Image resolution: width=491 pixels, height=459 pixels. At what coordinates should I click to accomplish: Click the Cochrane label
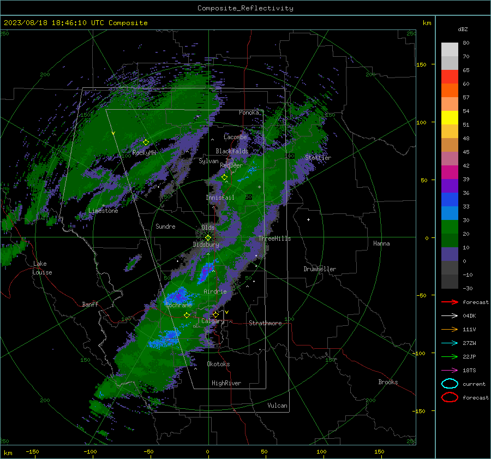[178, 305]
